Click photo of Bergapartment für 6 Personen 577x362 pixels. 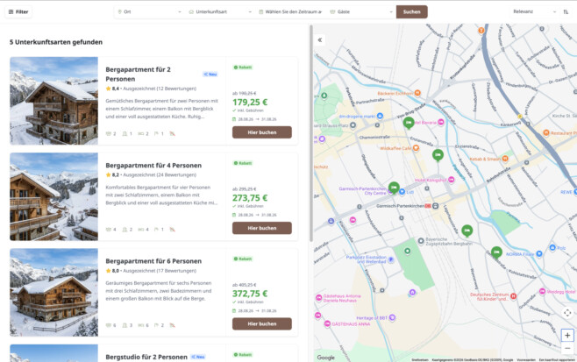(x=53, y=293)
